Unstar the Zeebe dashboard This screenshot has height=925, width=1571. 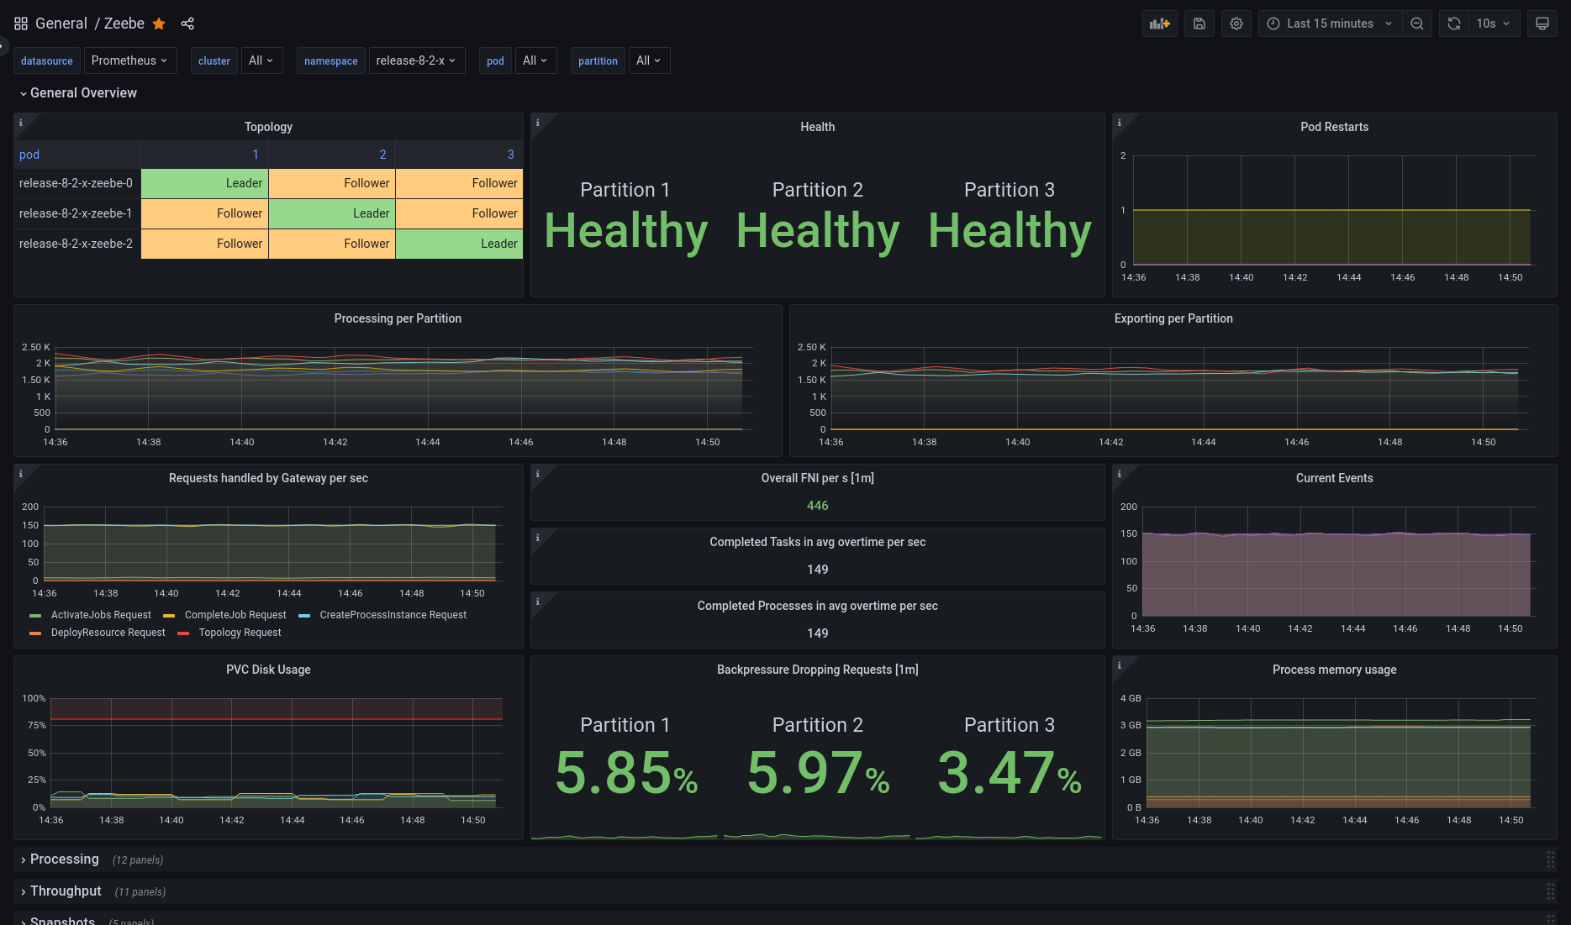tap(159, 24)
